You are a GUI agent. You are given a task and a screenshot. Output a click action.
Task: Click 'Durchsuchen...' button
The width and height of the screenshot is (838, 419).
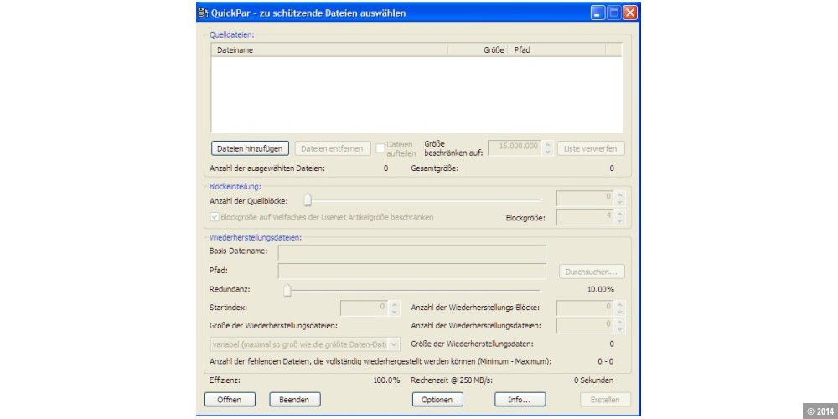click(x=592, y=272)
